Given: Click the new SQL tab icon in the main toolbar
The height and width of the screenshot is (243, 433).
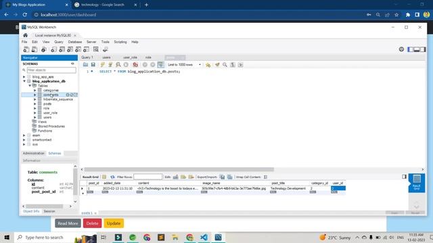Looking at the screenshot, I should coord(26,49).
